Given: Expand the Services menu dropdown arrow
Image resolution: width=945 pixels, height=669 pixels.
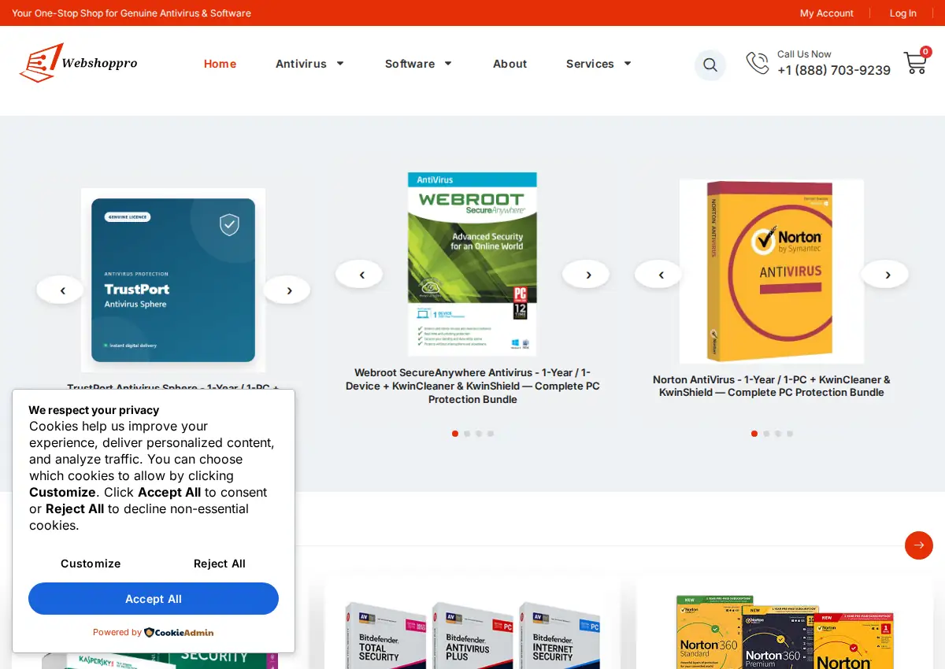Looking at the screenshot, I should [x=628, y=64].
